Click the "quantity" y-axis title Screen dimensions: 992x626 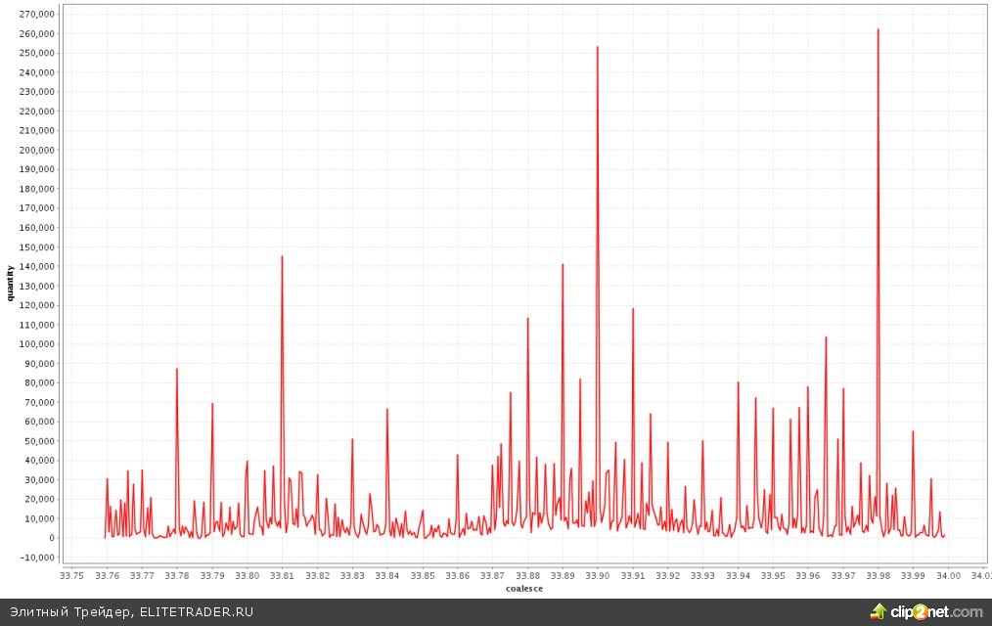(12, 282)
